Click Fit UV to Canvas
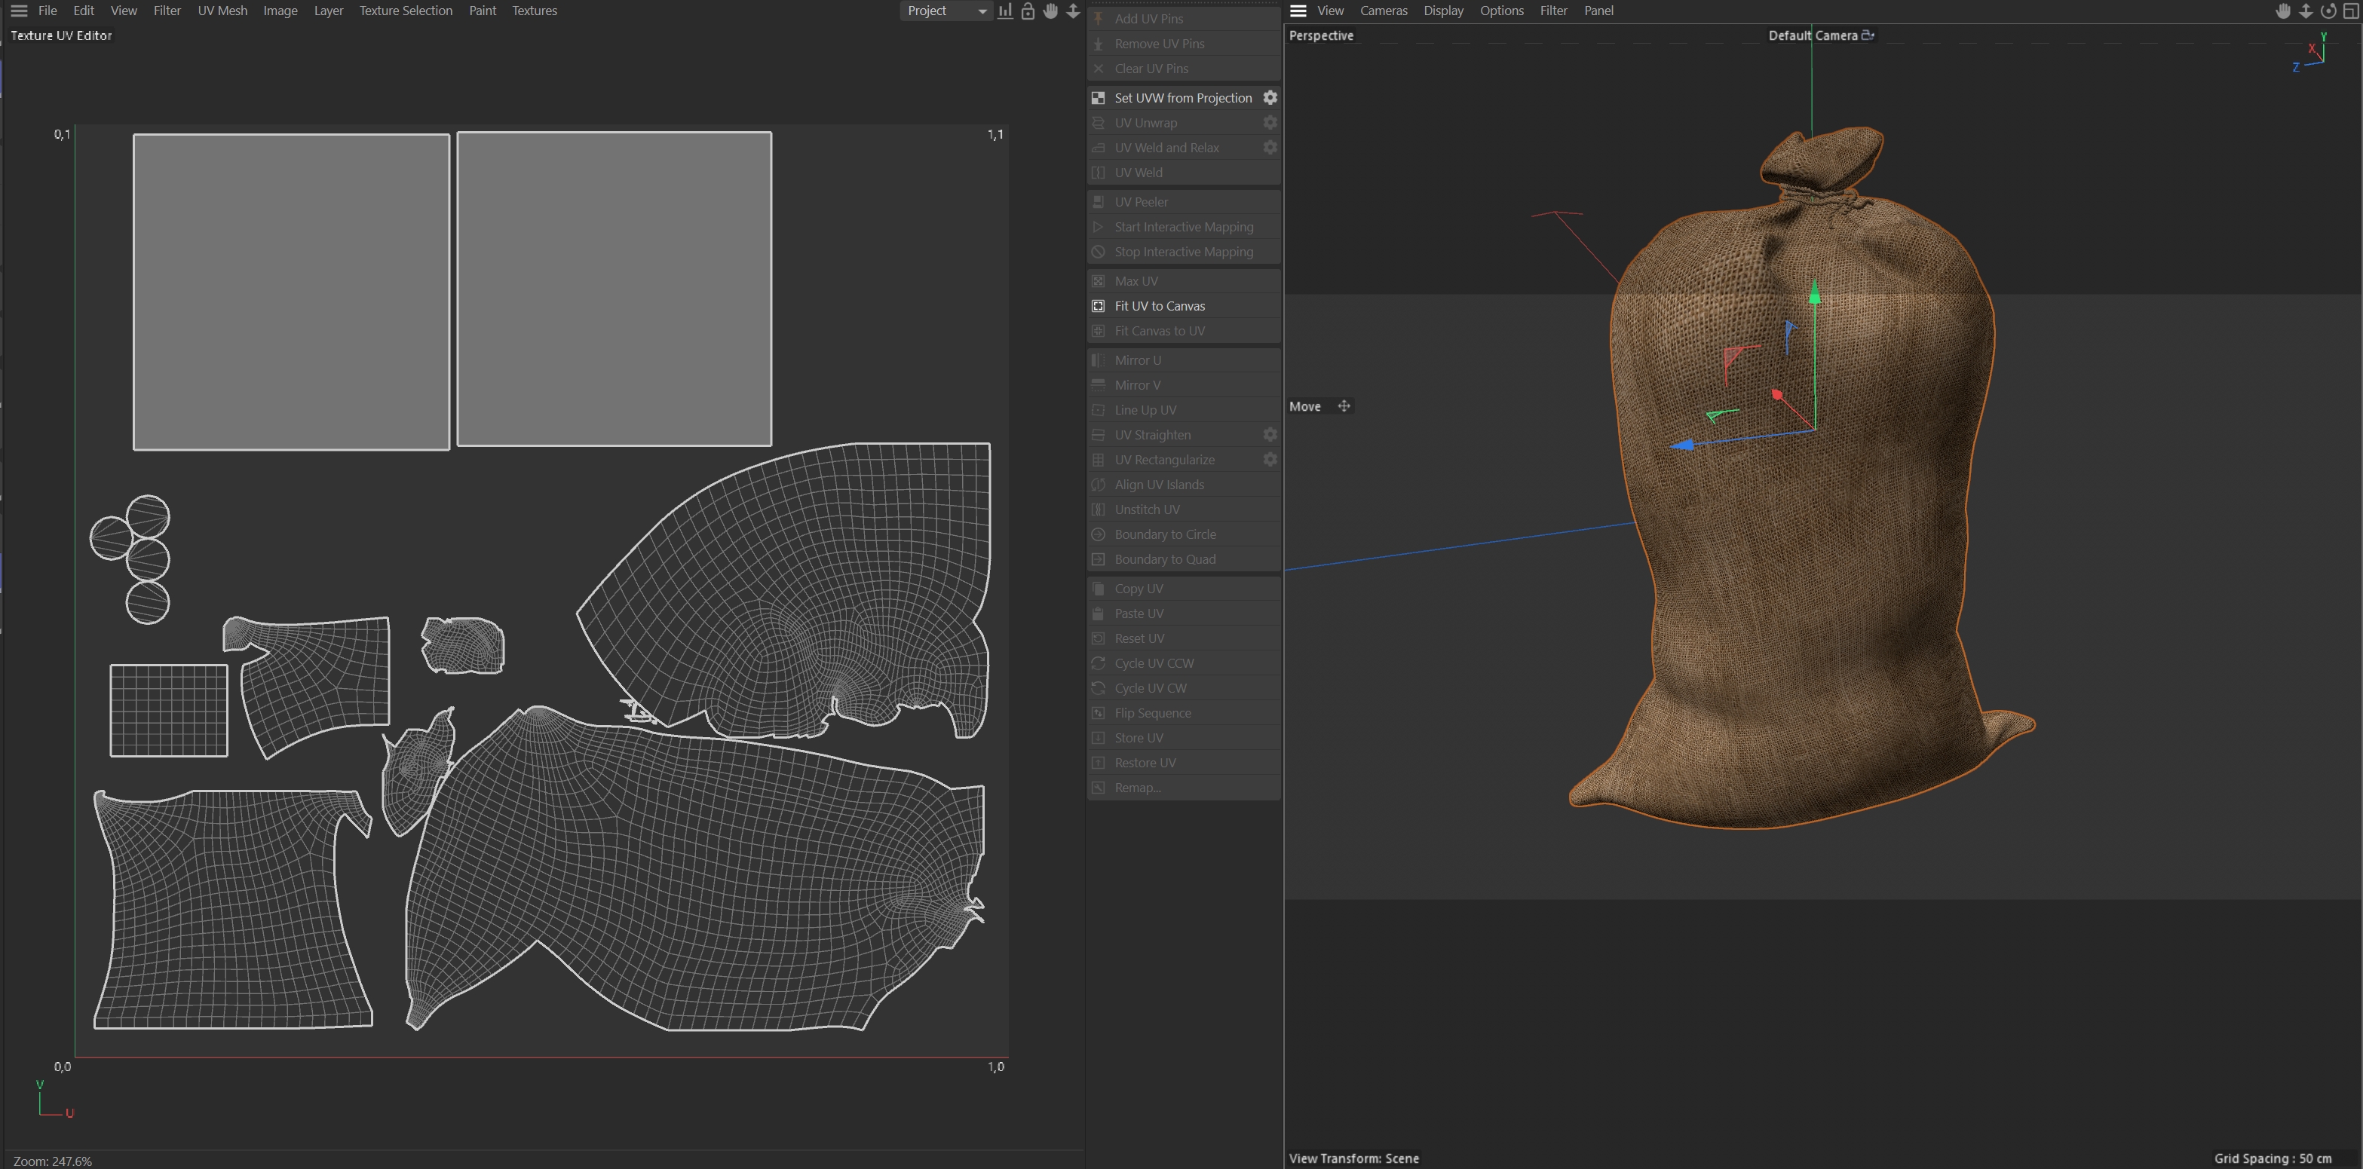Image resolution: width=2363 pixels, height=1169 pixels. click(x=1160, y=305)
